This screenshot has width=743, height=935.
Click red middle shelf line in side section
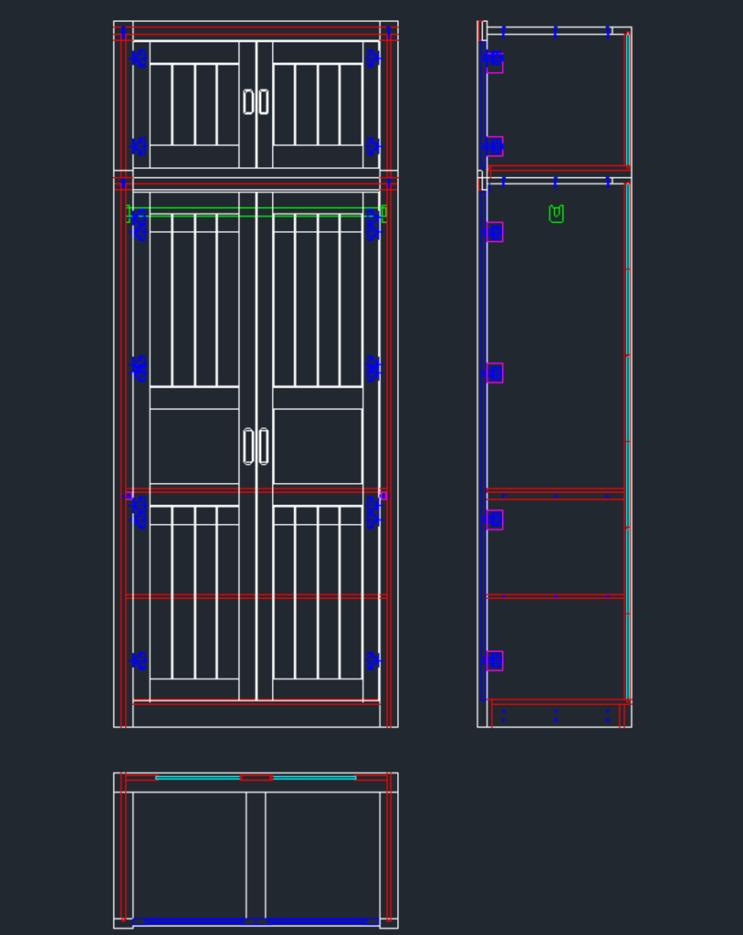[555, 493]
